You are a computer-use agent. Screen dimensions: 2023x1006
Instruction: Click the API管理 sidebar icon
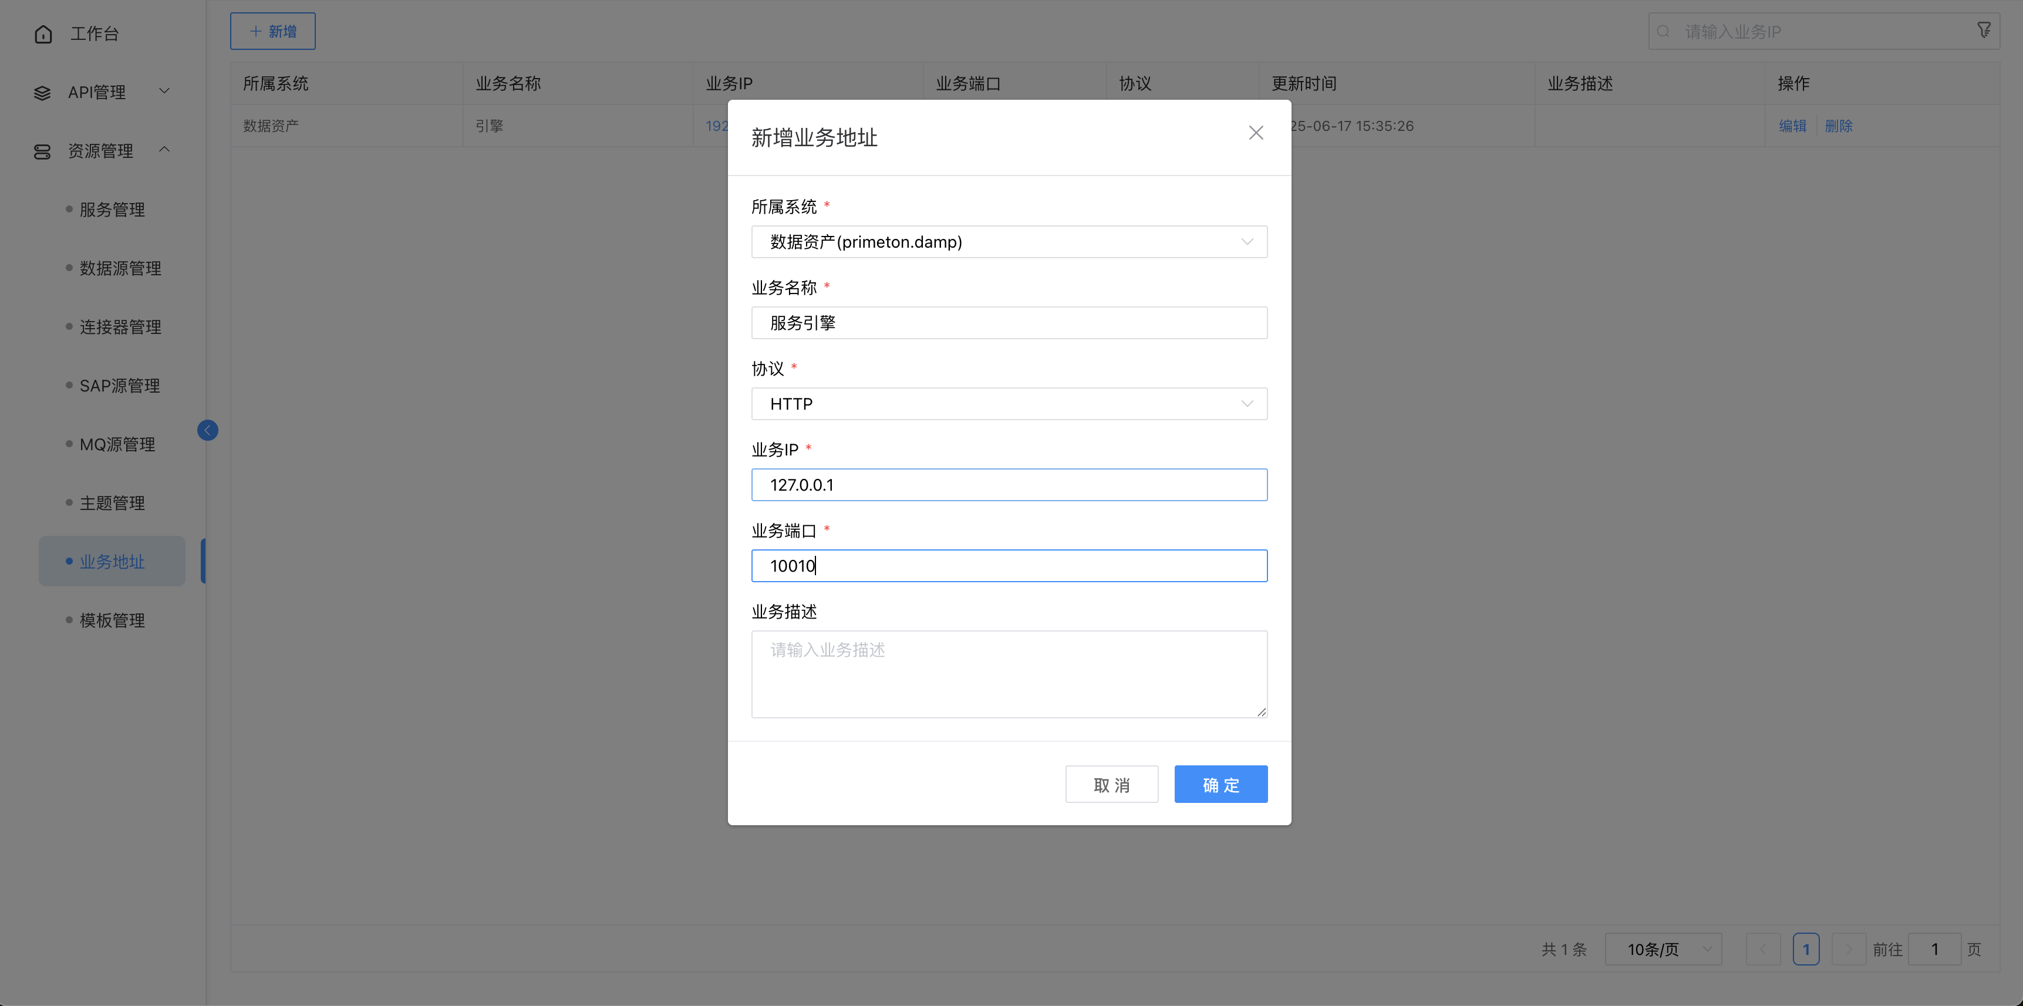[42, 92]
